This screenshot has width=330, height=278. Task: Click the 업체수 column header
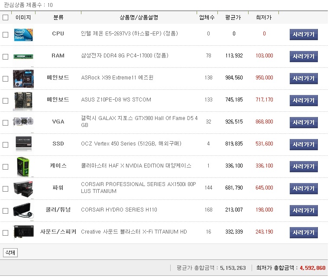(207, 17)
